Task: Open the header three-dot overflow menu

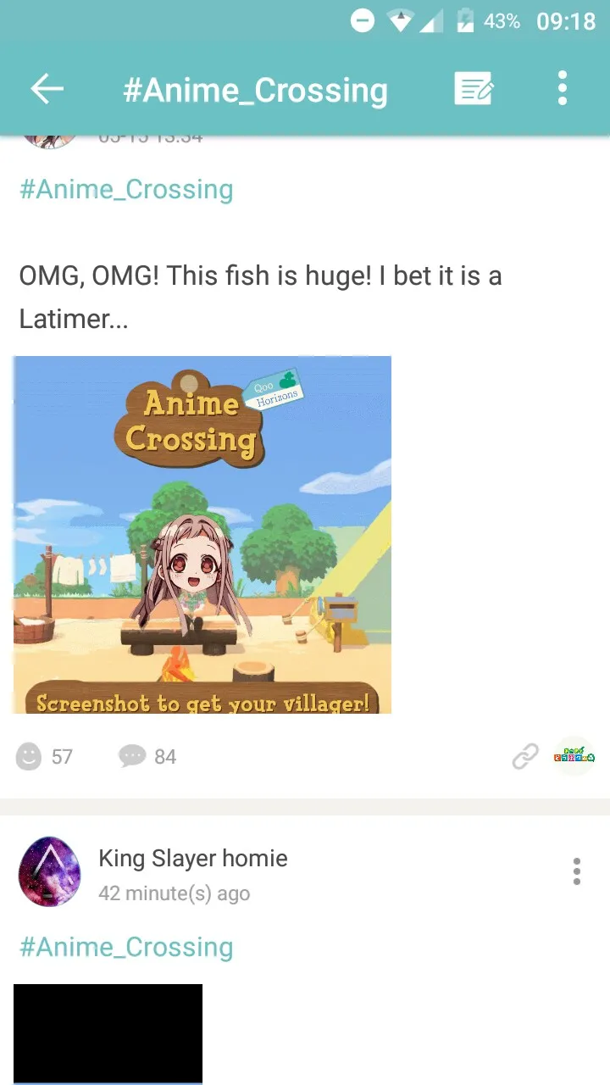Action: [x=563, y=88]
